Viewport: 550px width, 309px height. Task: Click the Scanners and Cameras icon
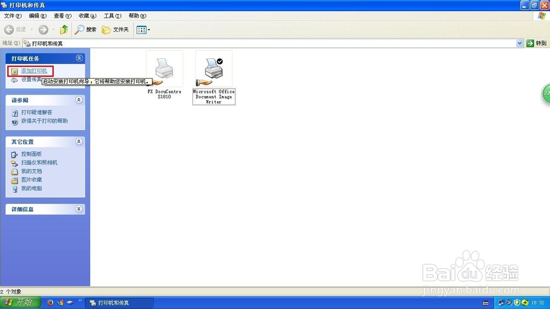click(x=14, y=163)
